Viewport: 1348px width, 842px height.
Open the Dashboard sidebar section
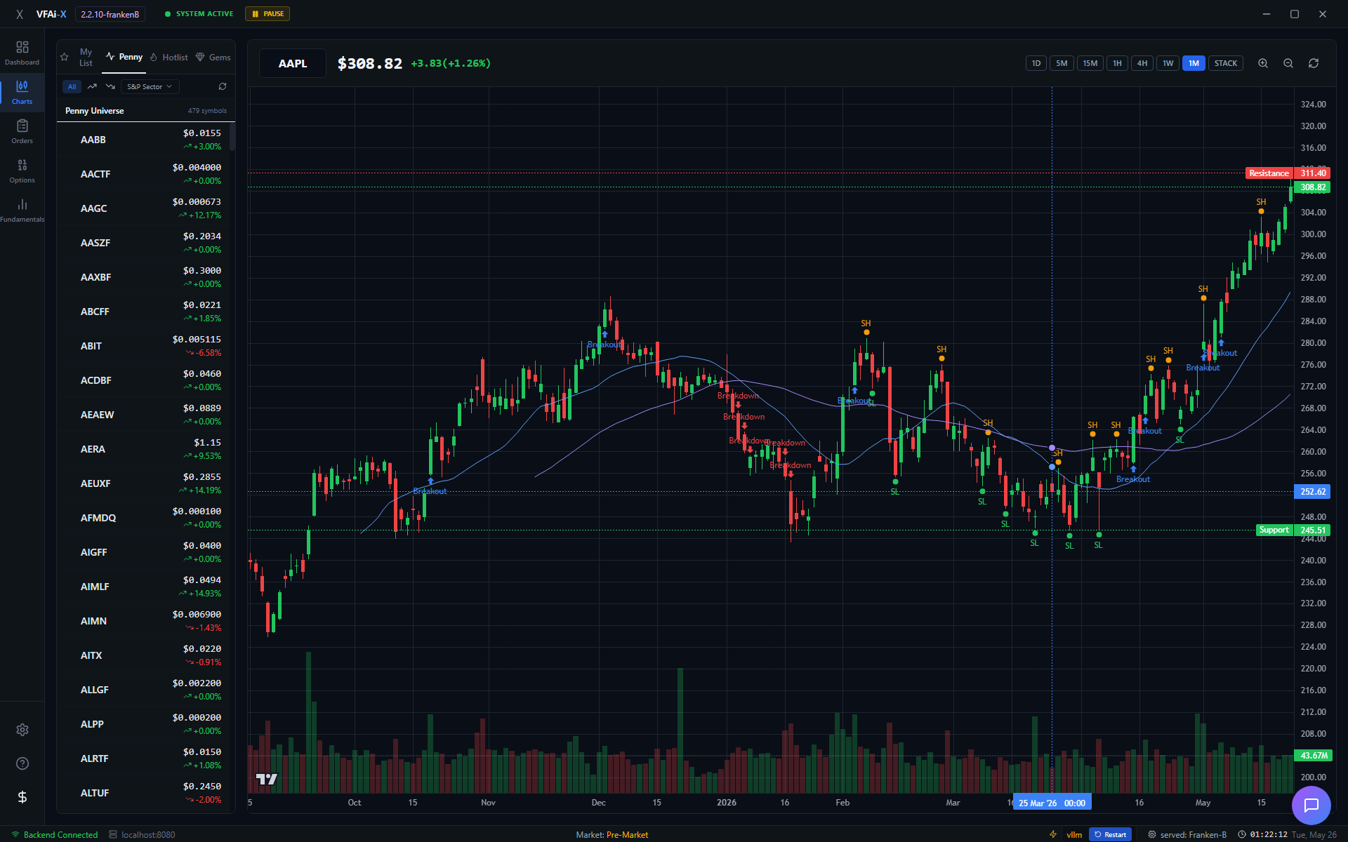tap(22, 53)
